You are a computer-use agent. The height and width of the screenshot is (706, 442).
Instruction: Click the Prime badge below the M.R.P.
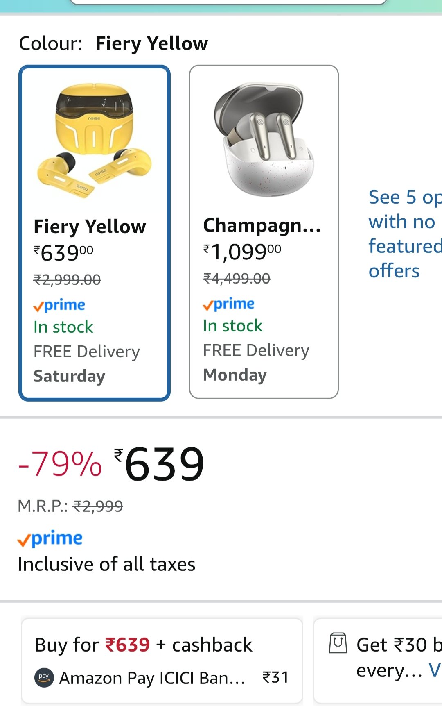point(50,538)
